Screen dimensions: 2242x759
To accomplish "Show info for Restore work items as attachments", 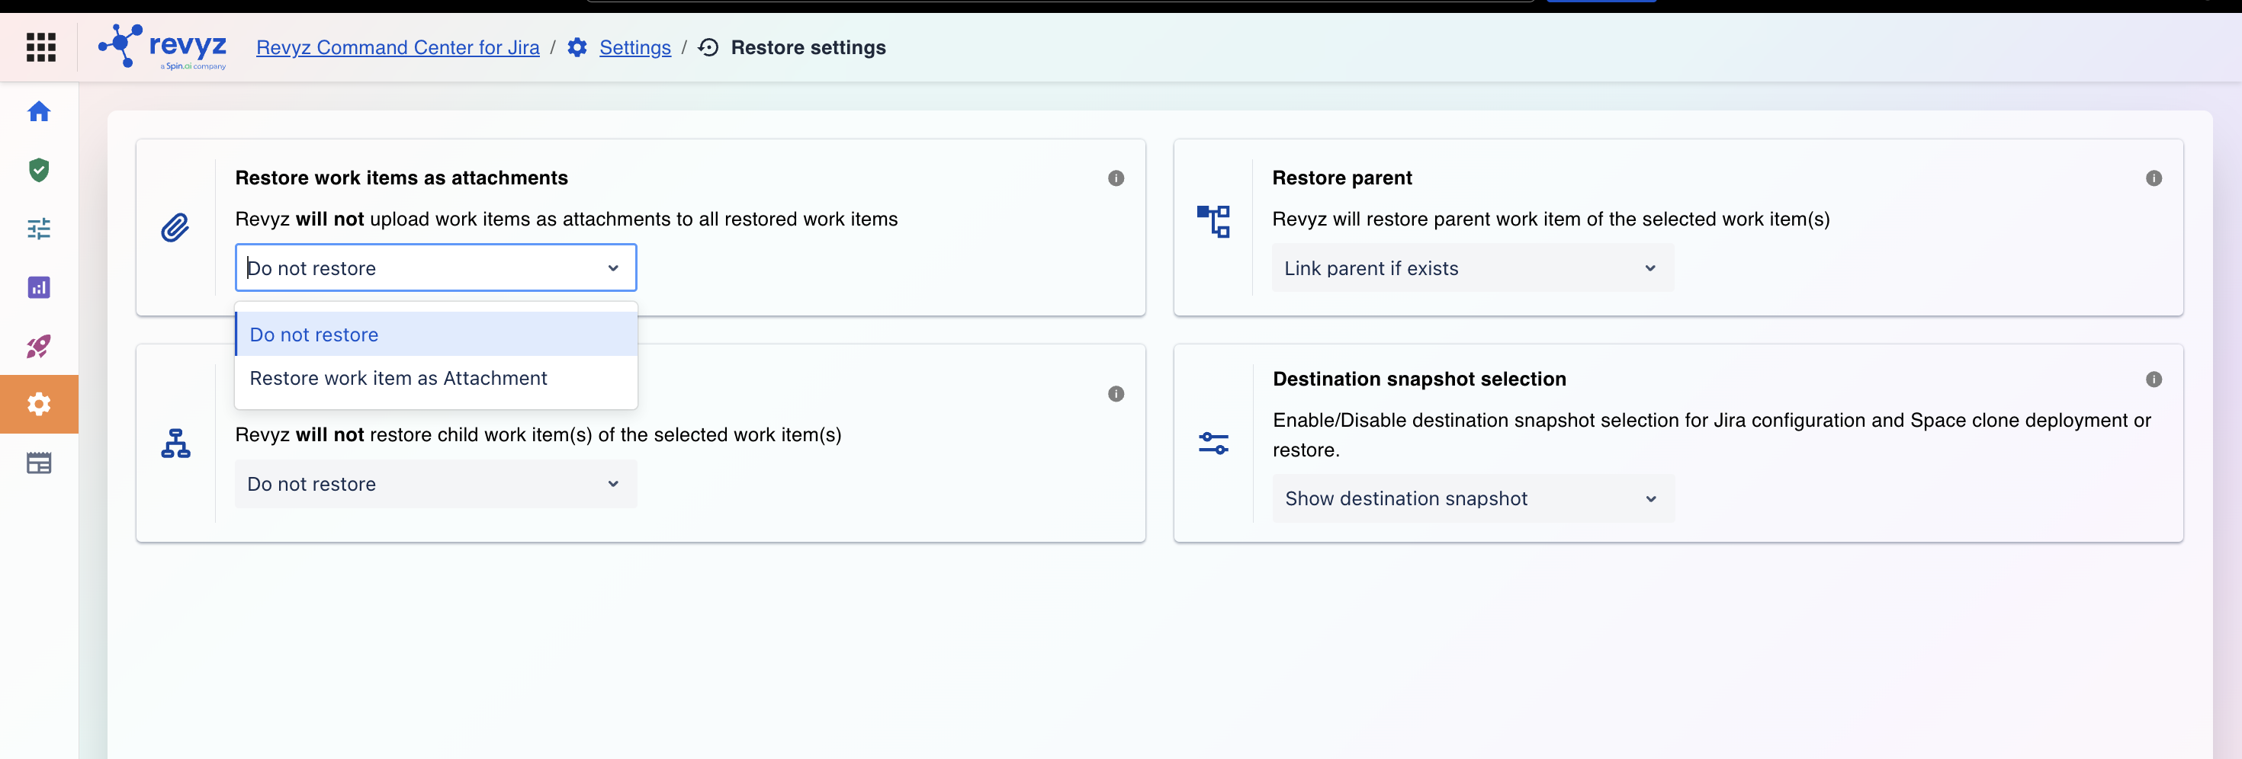I will [x=1116, y=178].
